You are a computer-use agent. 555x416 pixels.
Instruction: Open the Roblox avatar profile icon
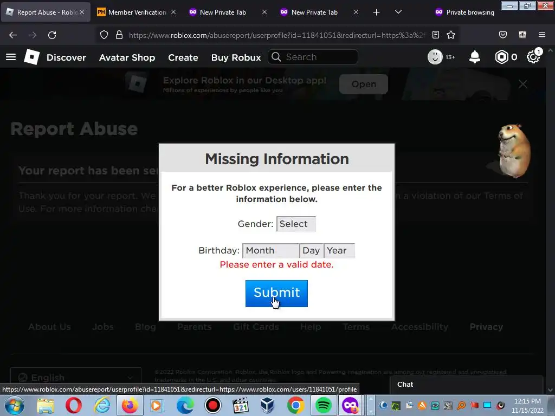click(435, 57)
